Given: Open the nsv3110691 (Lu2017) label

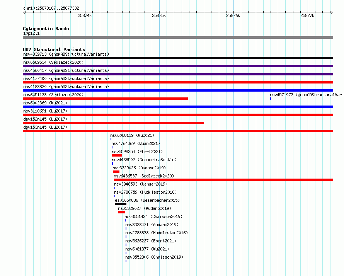Looking at the screenshot, I should pos(45,111).
